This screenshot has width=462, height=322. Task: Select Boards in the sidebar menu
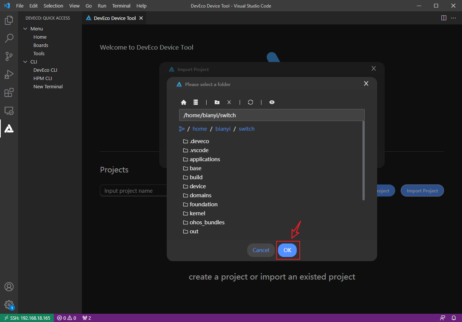point(41,45)
